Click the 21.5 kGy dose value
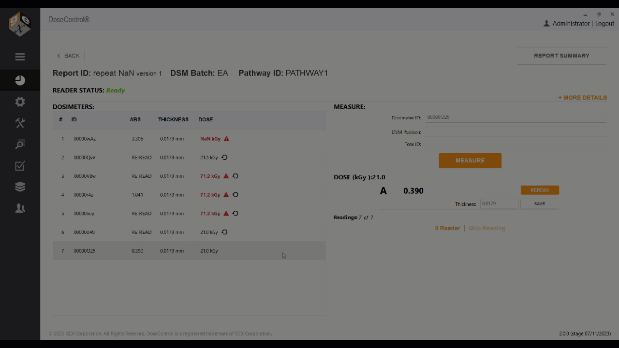Screen dimensions: 619x348 pyautogui.click(x=209, y=158)
